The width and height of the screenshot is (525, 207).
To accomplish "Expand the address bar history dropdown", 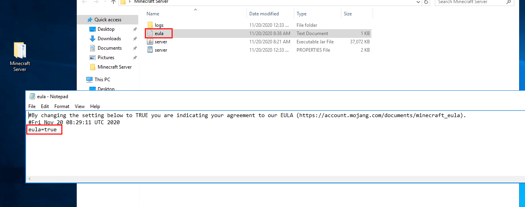I will [418, 2].
